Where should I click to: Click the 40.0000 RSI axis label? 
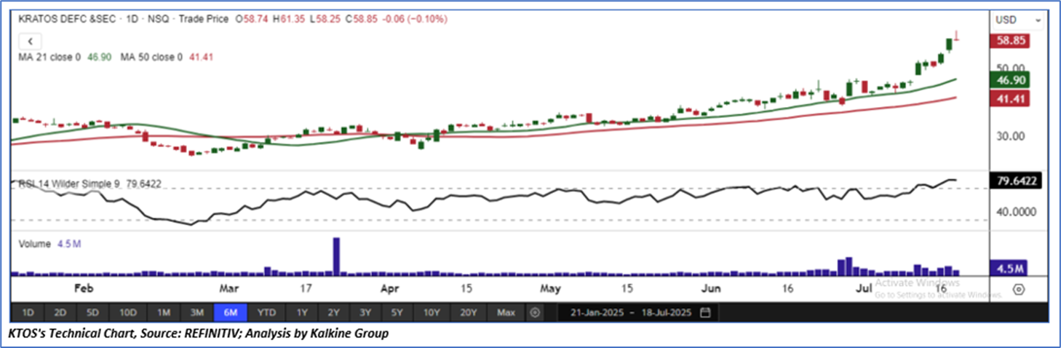tap(1016, 212)
